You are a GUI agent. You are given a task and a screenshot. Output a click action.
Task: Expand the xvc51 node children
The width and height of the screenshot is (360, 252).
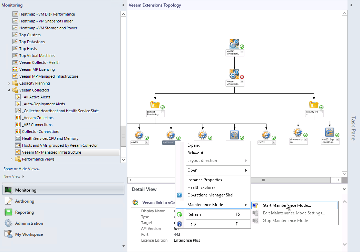(x=274, y=143)
